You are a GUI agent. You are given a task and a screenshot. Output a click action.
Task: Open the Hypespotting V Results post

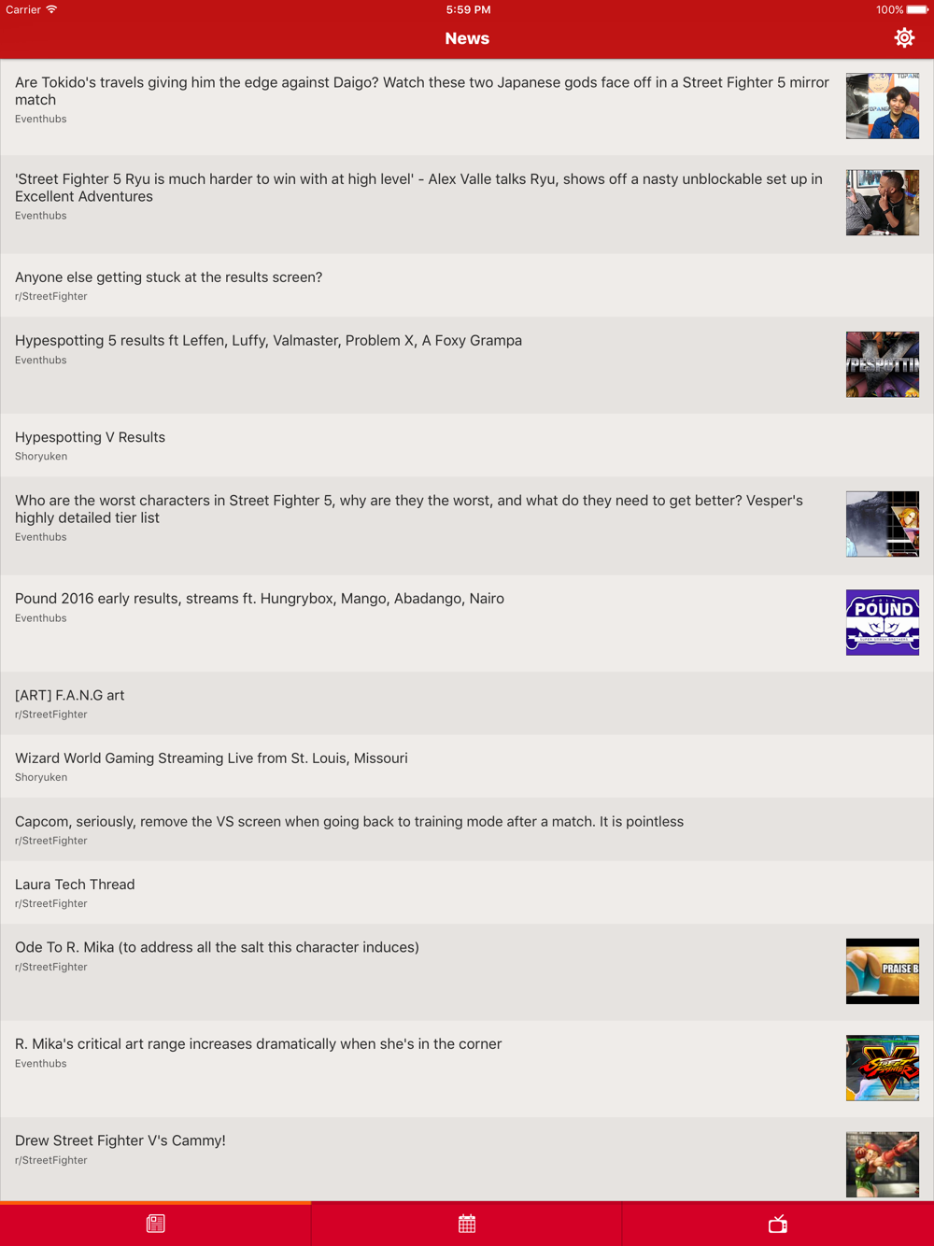tap(467, 446)
